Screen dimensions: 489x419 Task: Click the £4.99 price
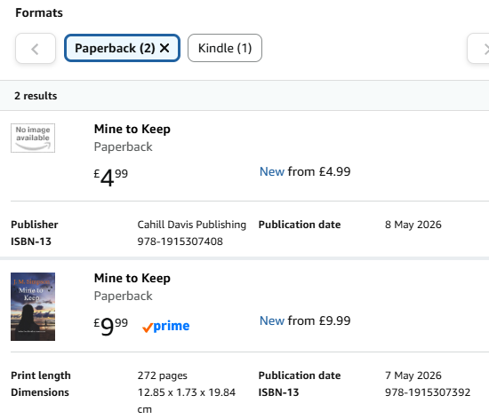pos(111,178)
